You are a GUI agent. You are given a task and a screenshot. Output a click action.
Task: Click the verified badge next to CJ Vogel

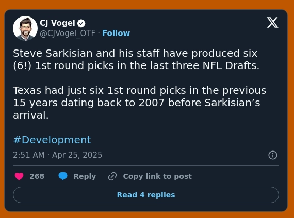pyautogui.click(x=81, y=23)
